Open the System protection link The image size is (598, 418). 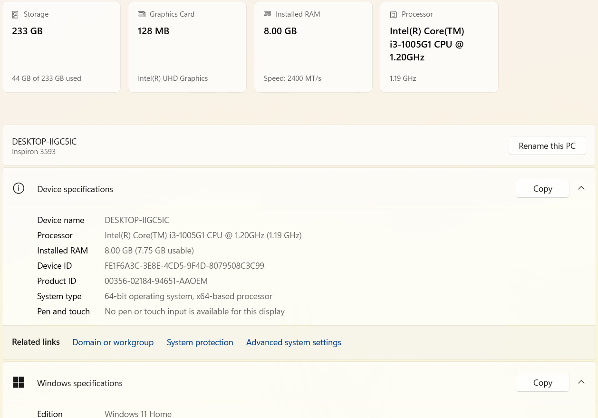(x=200, y=342)
